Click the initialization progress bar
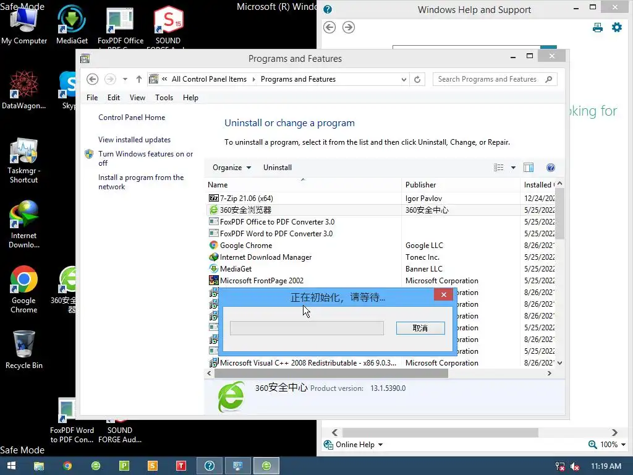Viewport: 633px width, 475px height. [x=307, y=328]
